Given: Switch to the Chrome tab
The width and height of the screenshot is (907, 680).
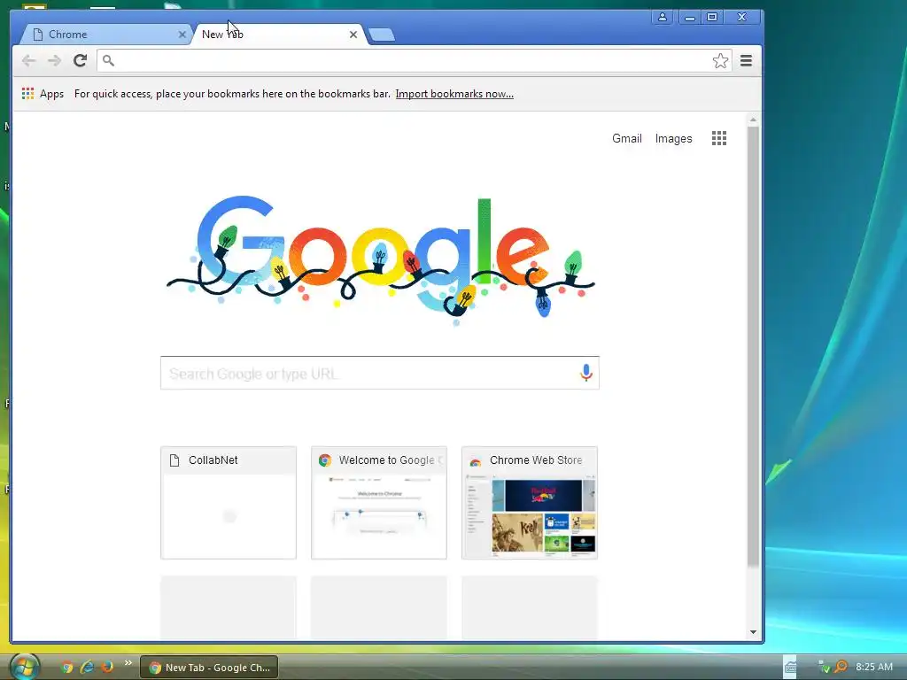Looking at the screenshot, I should pos(105,35).
